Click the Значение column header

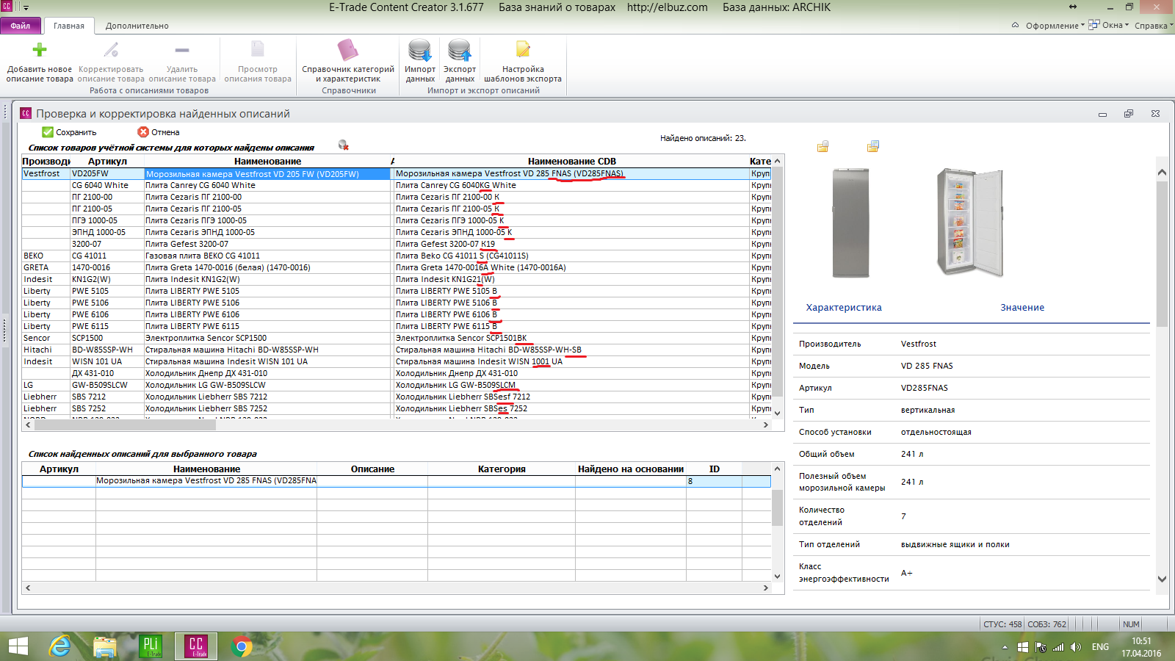click(1022, 308)
